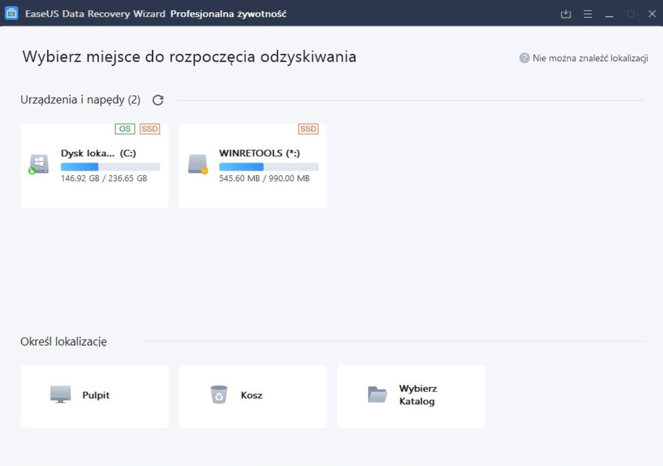The image size is (663, 466).
Task: Click the Kosz recycle bin icon
Action: point(219,395)
